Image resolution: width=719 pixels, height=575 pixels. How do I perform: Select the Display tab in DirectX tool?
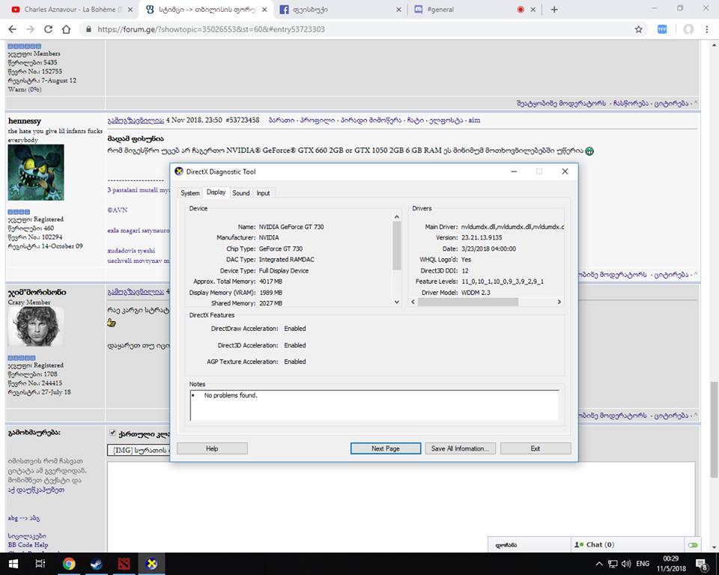click(x=216, y=192)
